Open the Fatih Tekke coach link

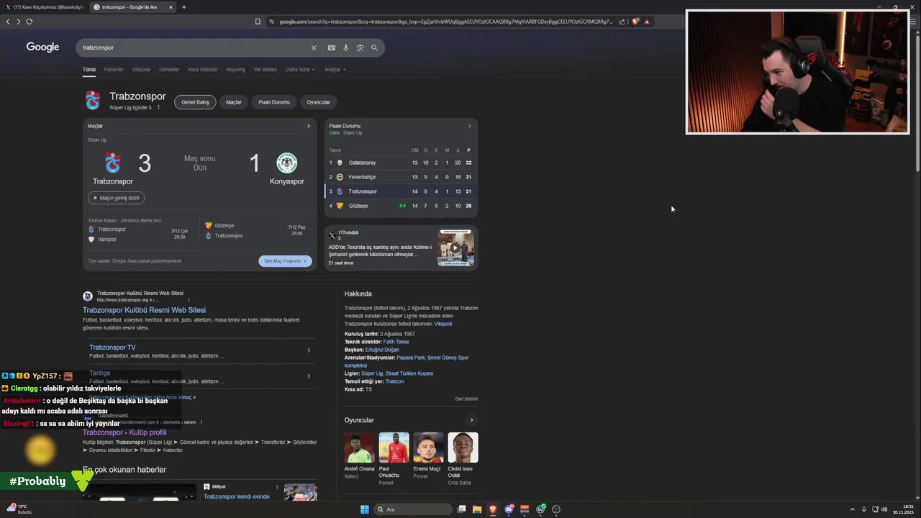click(396, 342)
